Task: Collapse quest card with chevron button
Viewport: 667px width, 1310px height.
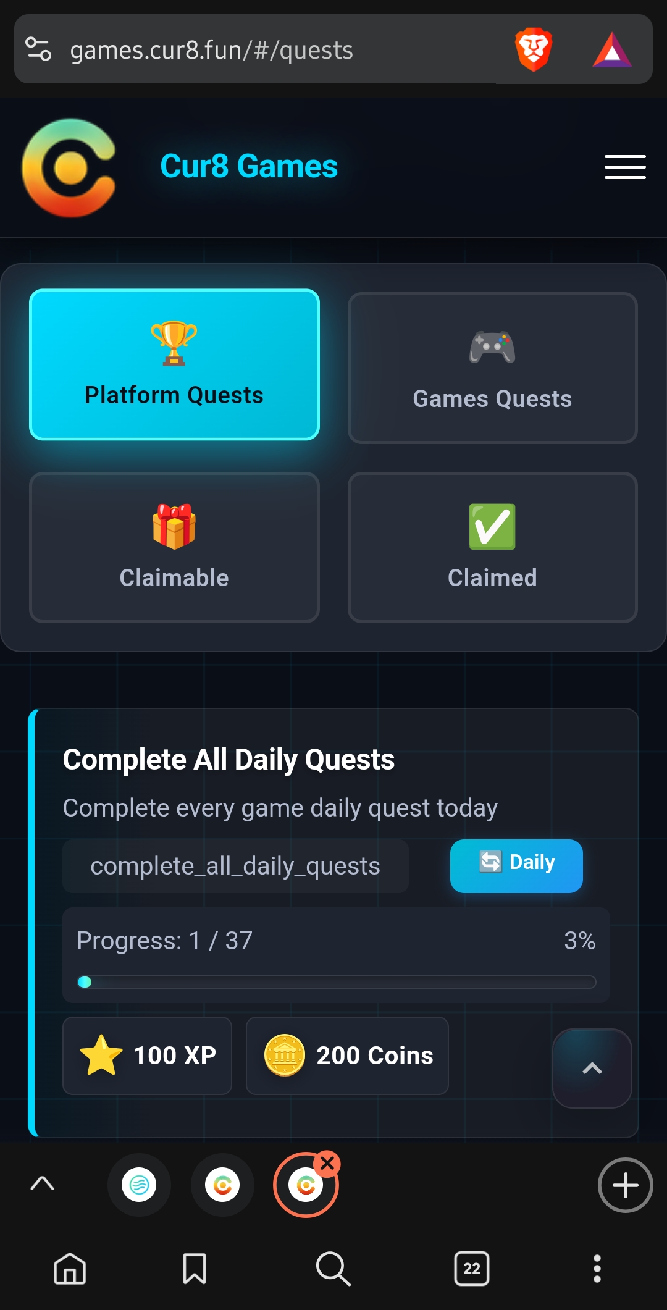Action: click(x=592, y=1068)
